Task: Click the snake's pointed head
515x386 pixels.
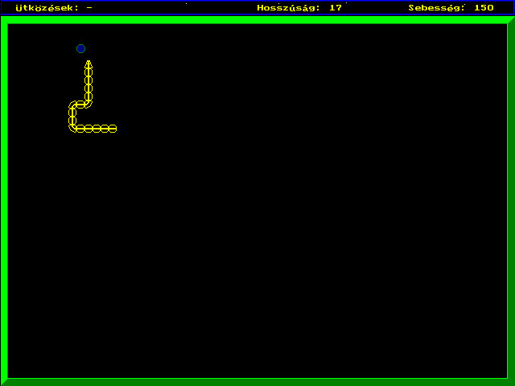Action: [89, 64]
